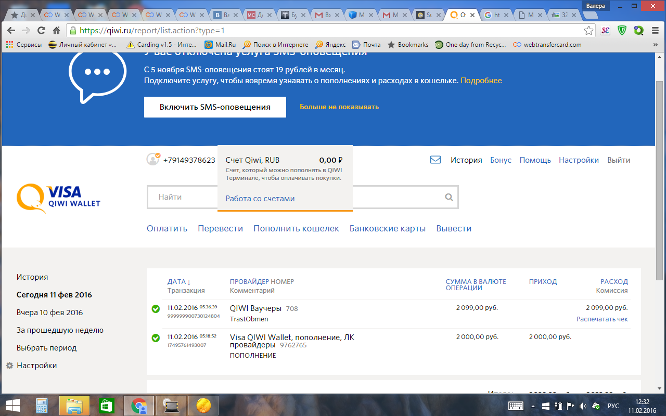Open the Бонус link in the header
Screen dimensions: 666x416
(x=501, y=160)
